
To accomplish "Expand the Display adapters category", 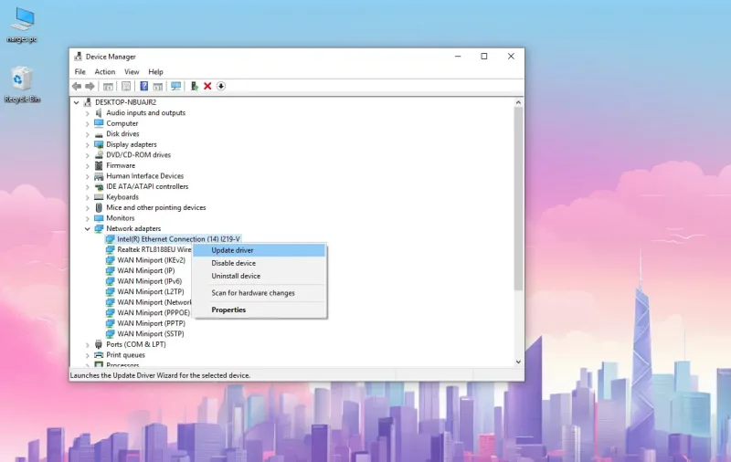I will click(87, 145).
